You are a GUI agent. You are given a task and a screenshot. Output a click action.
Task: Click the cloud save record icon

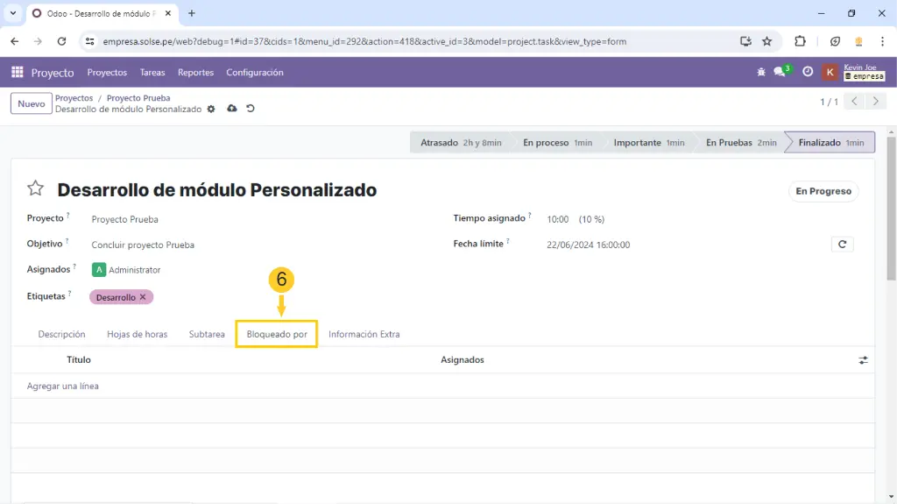[x=231, y=109]
